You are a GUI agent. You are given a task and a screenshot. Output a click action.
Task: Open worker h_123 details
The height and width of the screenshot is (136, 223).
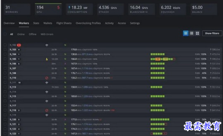pyautogui.click(x=13, y=133)
